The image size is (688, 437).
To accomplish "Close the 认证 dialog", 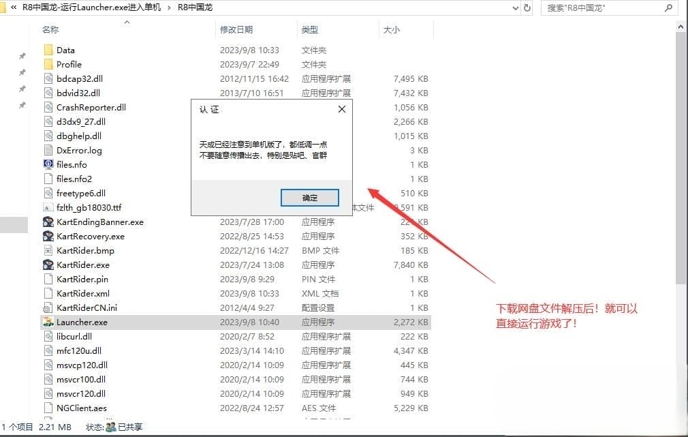I will (342, 109).
